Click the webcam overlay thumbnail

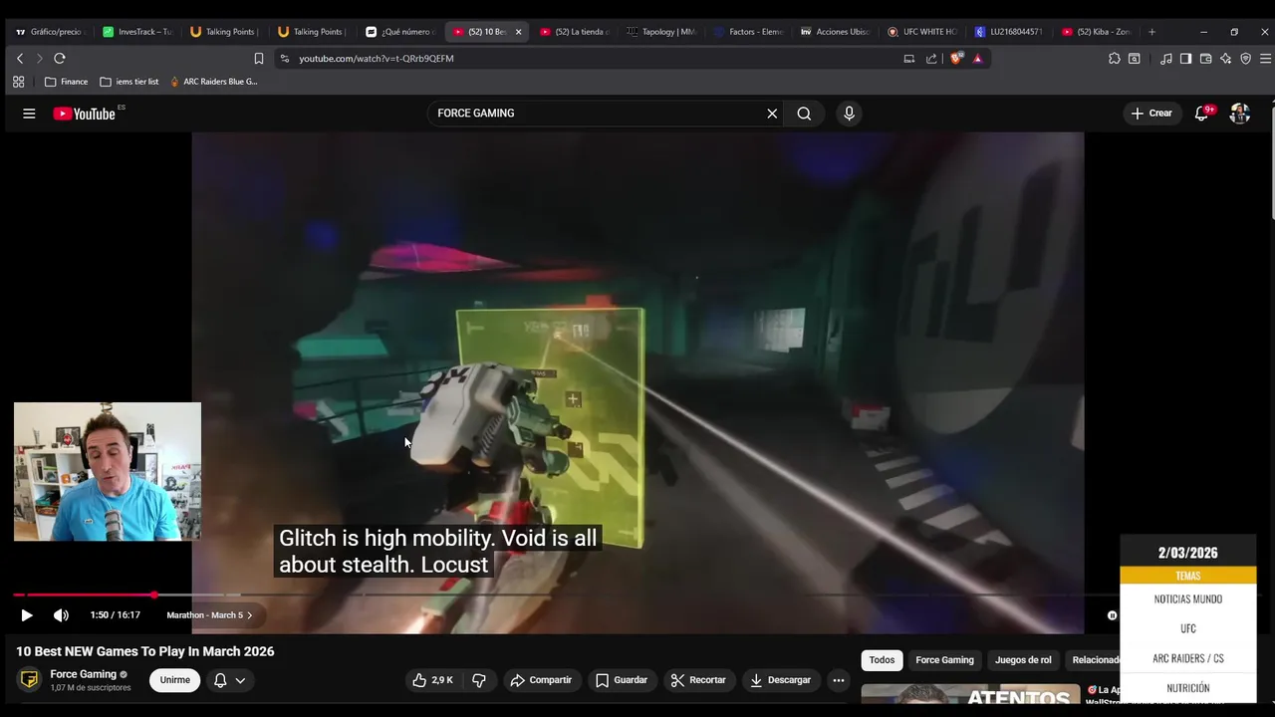(x=108, y=472)
